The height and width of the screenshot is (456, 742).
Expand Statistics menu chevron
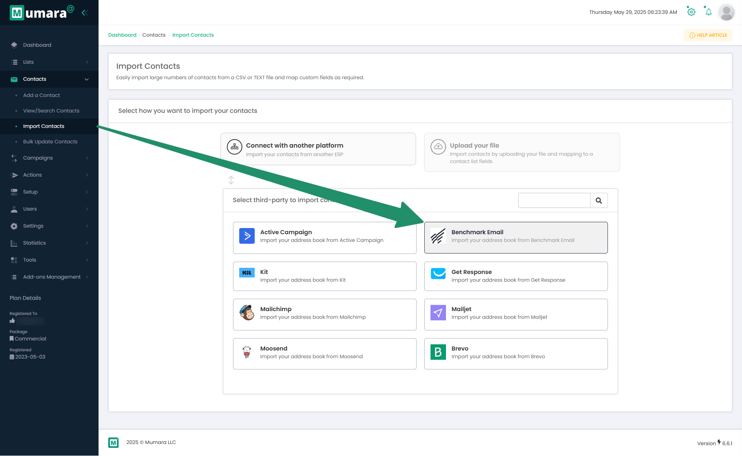click(87, 243)
